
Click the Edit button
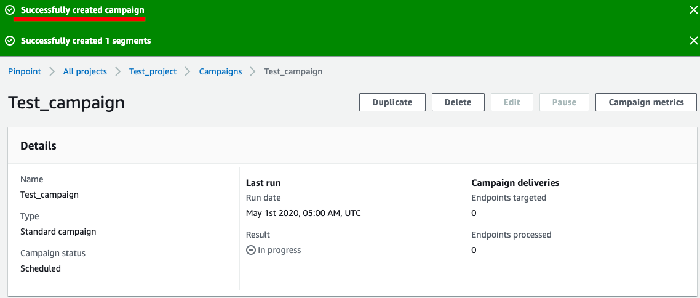point(512,102)
